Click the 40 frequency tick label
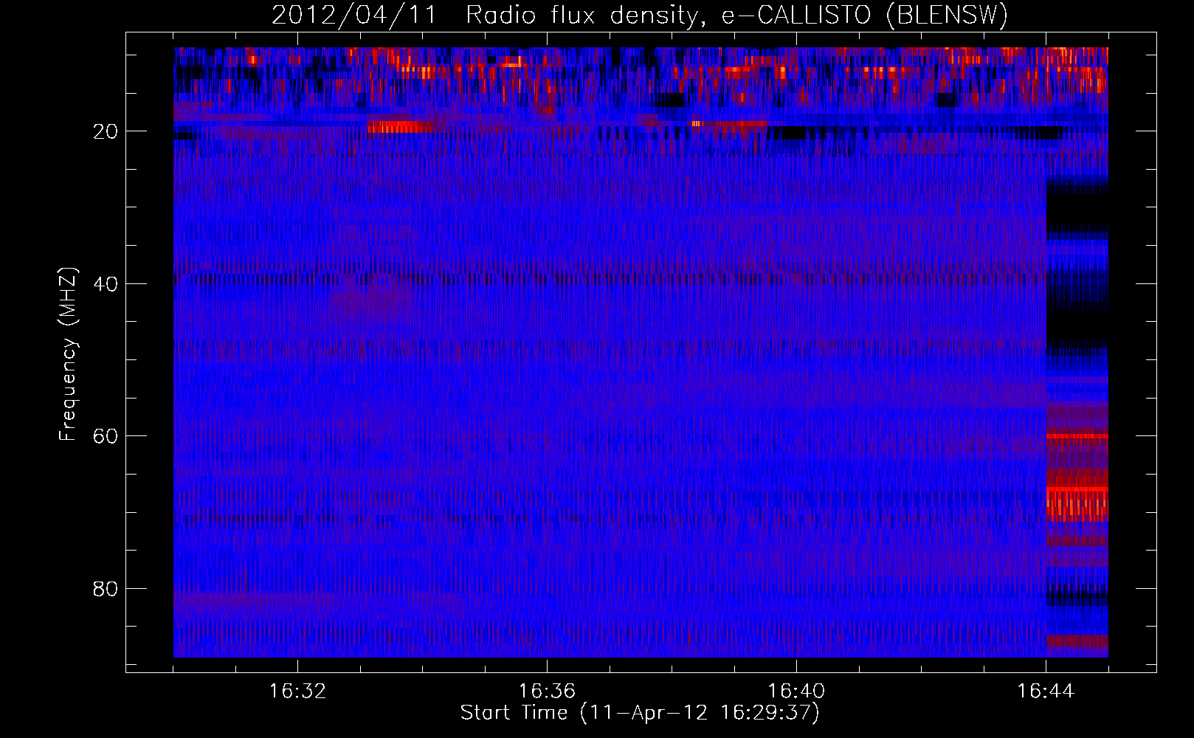 click(x=106, y=284)
